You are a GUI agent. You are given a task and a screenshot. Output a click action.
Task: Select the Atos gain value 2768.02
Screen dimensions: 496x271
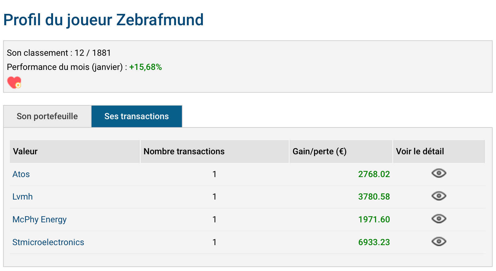pos(374,174)
